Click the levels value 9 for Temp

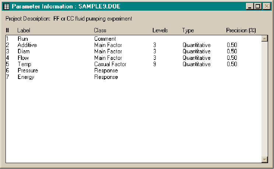tap(155, 64)
